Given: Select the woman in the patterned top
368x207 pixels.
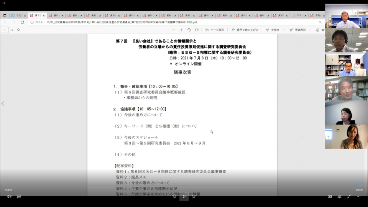Looking at the screenshot, I should [347, 137].
